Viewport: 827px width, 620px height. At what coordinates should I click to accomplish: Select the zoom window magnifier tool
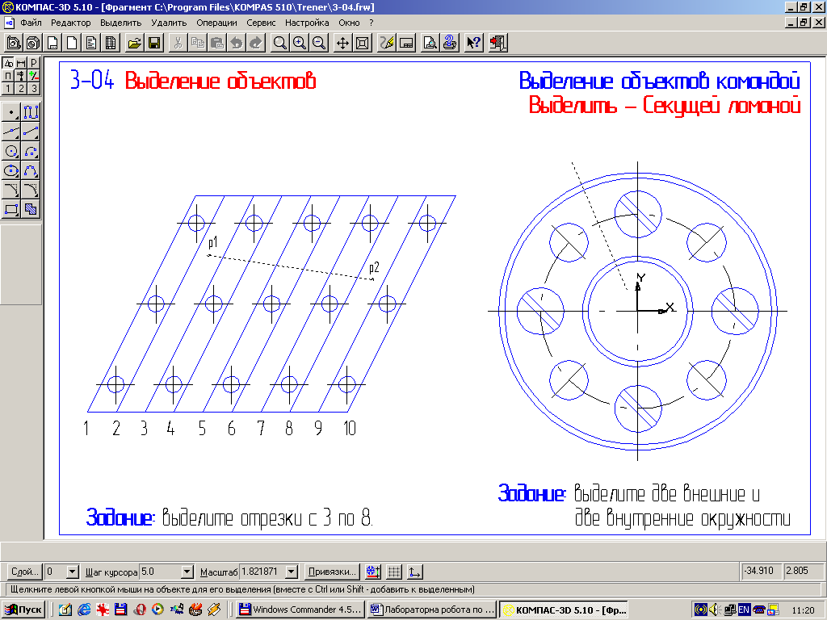click(280, 43)
